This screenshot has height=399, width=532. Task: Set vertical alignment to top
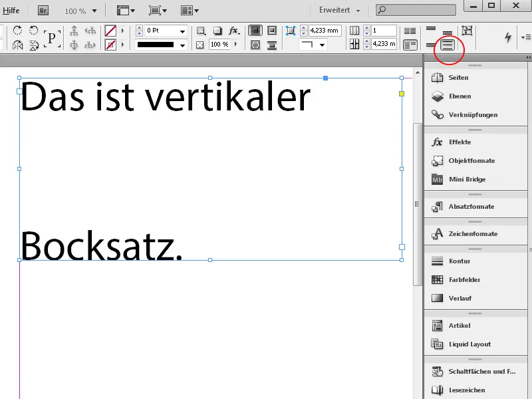click(x=431, y=29)
